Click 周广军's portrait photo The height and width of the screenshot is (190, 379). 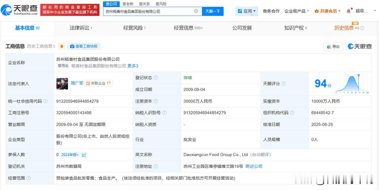coord(62,84)
